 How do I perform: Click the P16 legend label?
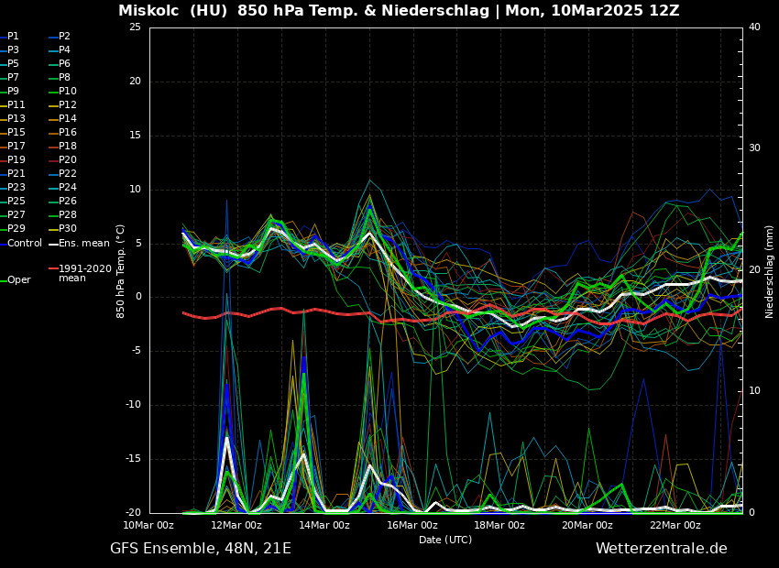tap(68, 133)
